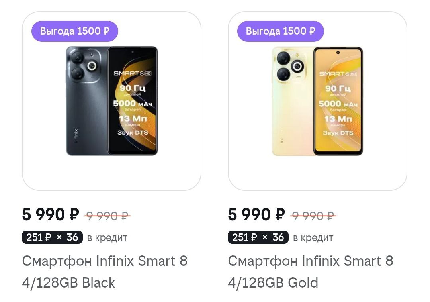Tap the 251 ₽ × 36 badge under Gold phone
Image resolution: width=430 pixels, height=302 pixels.
point(258,237)
